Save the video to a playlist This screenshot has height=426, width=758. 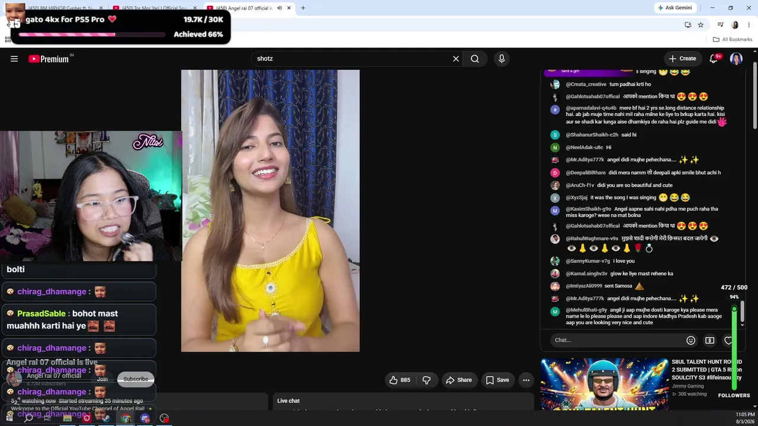[497, 380]
